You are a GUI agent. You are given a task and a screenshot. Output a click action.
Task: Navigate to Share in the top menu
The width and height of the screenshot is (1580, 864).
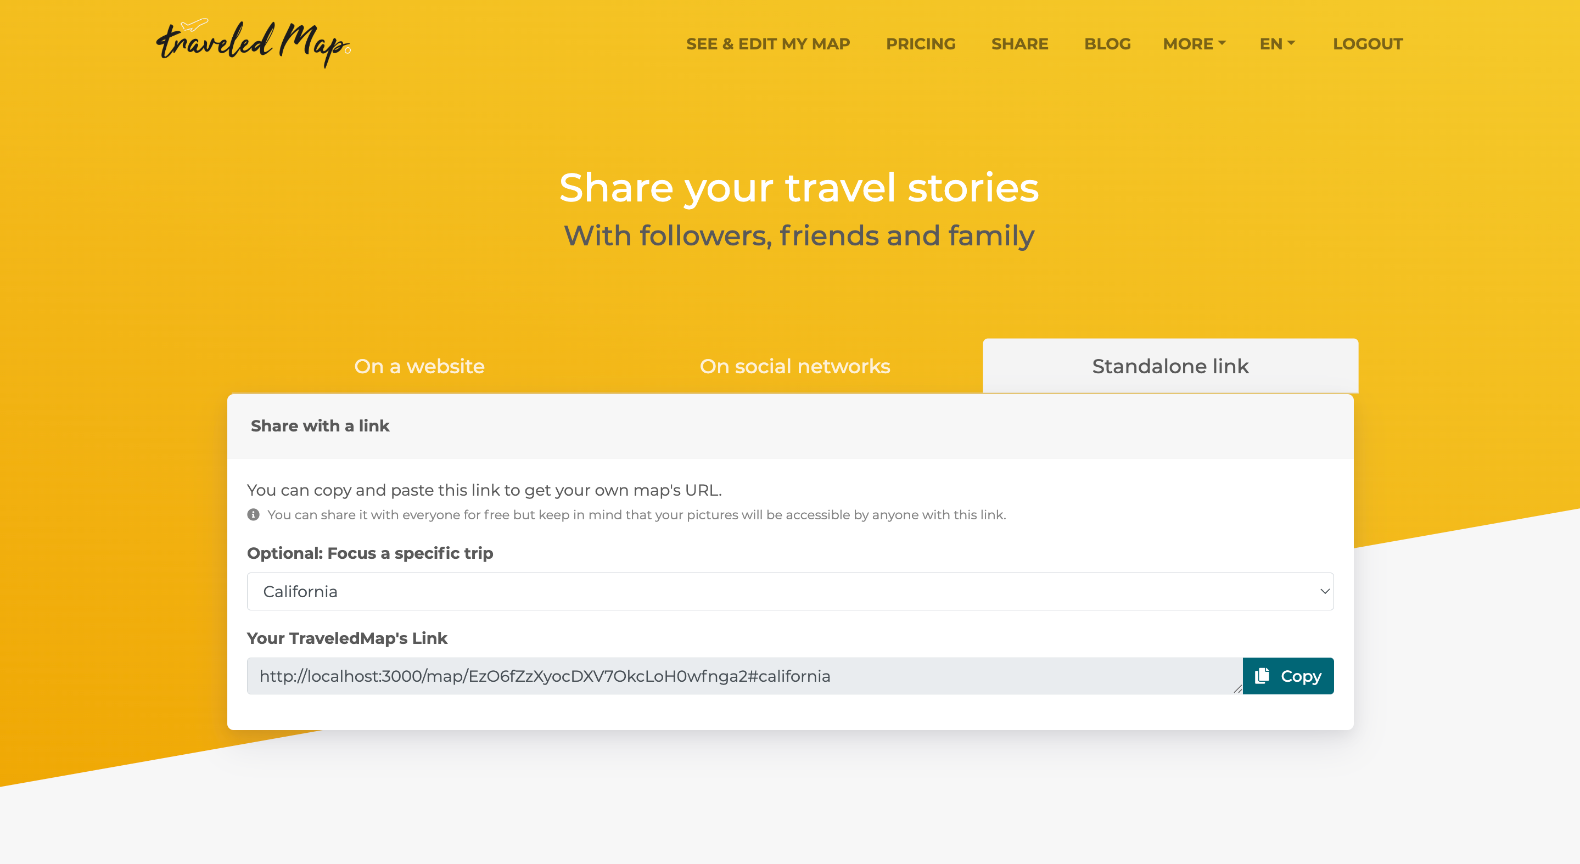(x=1019, y=44)
